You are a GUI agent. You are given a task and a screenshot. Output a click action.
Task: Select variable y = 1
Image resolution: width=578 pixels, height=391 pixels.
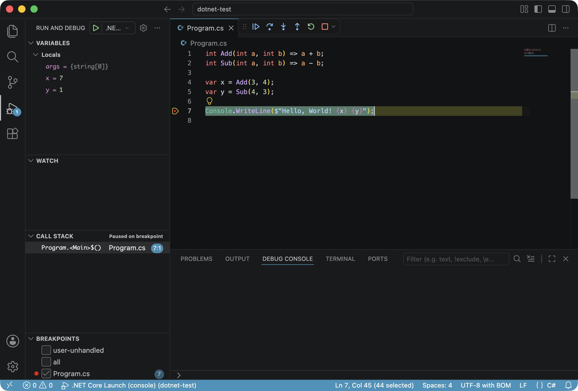(x=98, y=90)
